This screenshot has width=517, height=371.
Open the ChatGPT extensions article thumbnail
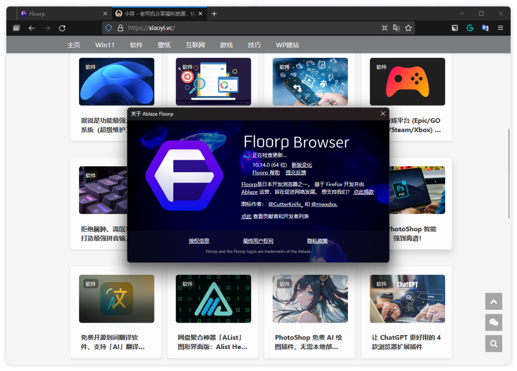pyautogui.click(x=407, y=299)
